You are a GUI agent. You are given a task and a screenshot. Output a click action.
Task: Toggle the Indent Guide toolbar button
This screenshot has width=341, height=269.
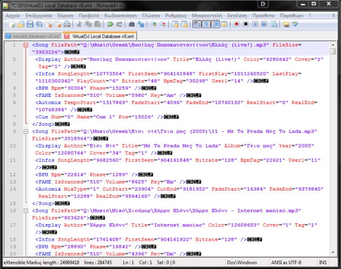(x=215, y=24)
